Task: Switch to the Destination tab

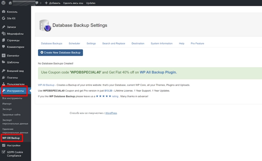Action: click(x=138, y=43)
